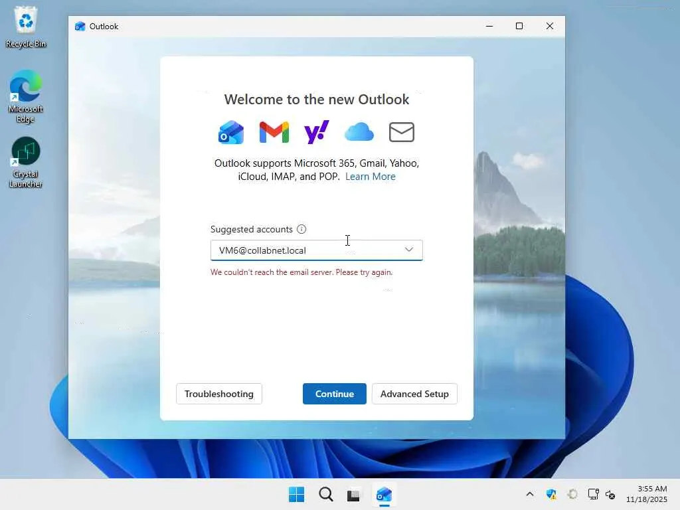Click the Outlook logo in the welcome card
Viewport: 680px width, 510px height.
231,132
